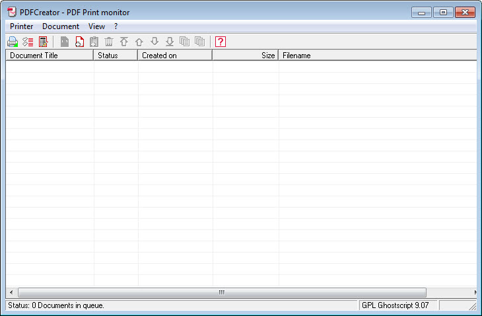Sort by Document Title column header

pyautogui.click(x=50, y=56)
